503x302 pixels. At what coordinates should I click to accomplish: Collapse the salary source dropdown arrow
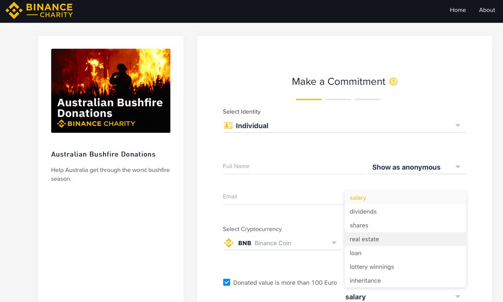457,297
